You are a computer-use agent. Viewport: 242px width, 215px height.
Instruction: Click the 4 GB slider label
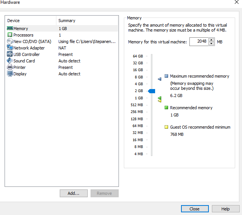point(139,84)
